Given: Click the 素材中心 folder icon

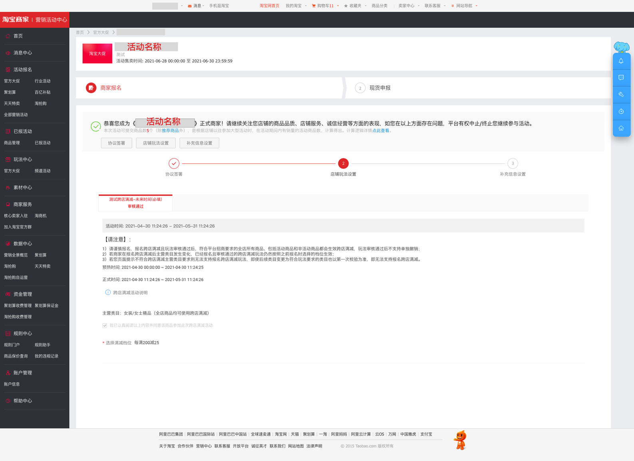Looking at the screenshot, I should pos(8,187).
